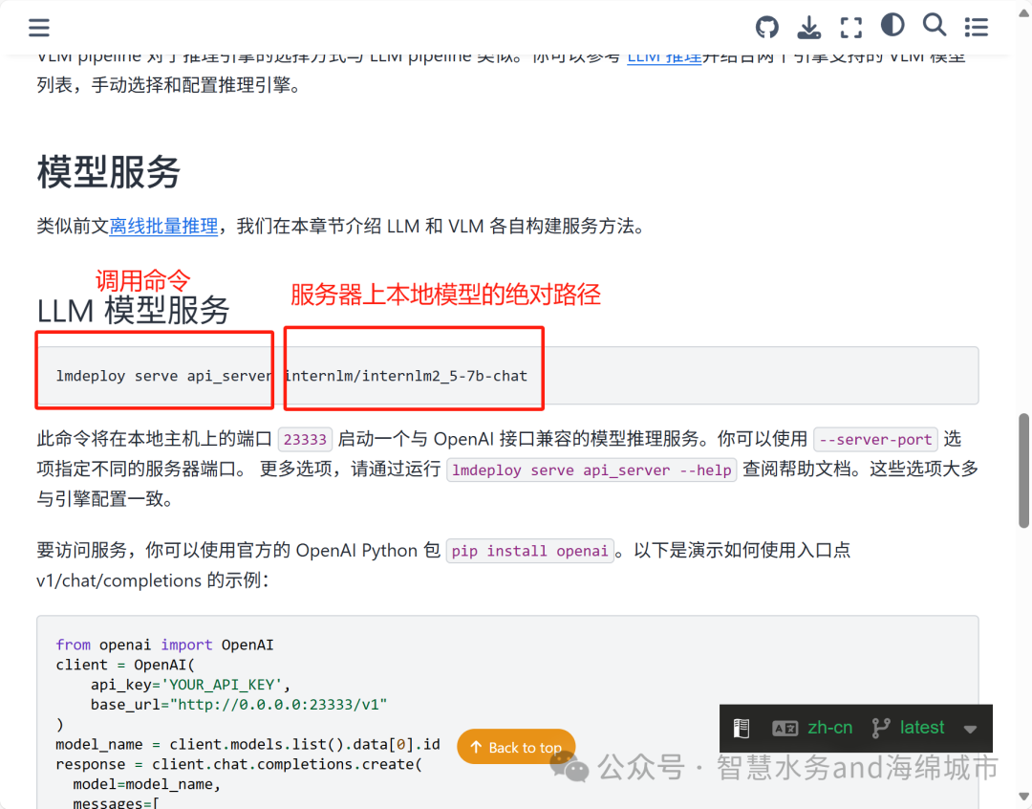Click the 模型服务 heading
The width and height of the screenshot is (1032, 809).
point(109,172)
